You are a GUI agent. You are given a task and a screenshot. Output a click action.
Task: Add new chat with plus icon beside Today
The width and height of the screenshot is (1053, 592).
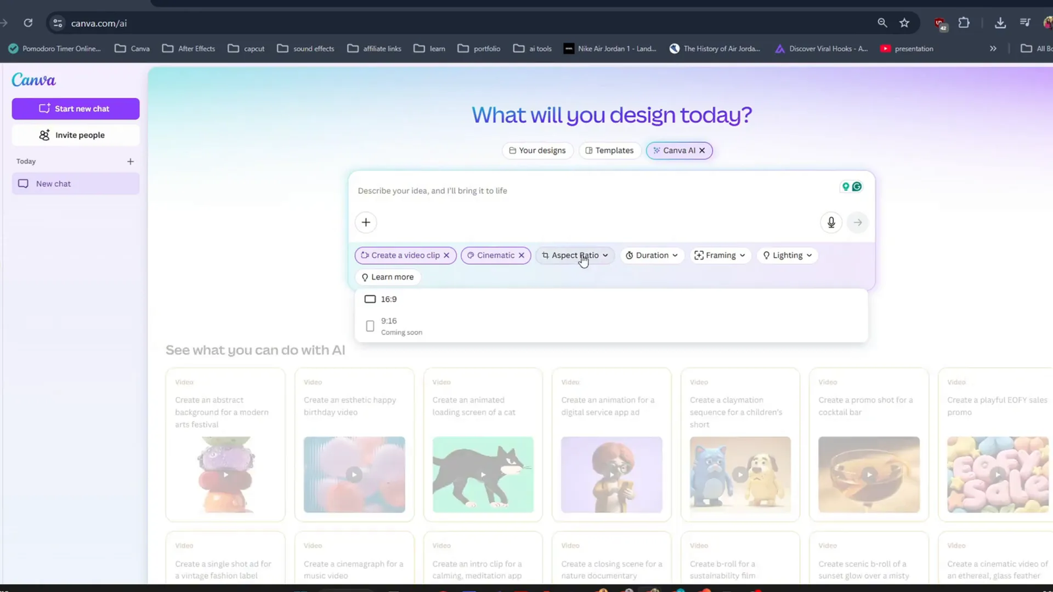(130, 161)
